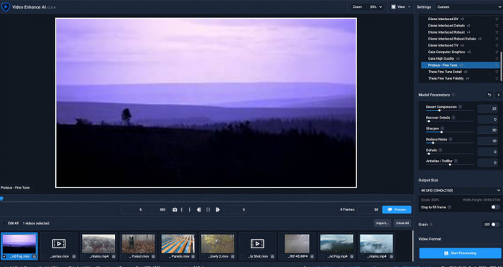The height and width of the screenshot is (267, 503).
Task: Adjust the Sharpen slider
Action: pos(450,132)
